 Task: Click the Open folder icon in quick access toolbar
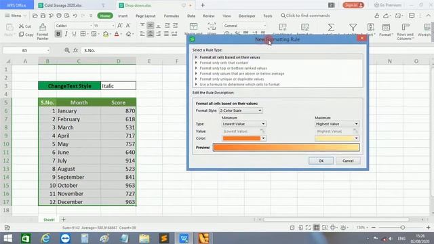(35, 16)
